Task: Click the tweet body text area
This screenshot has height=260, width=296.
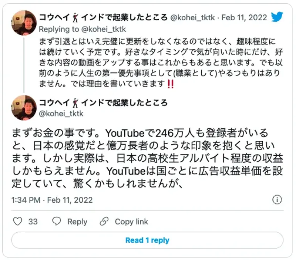Action: 148,157
